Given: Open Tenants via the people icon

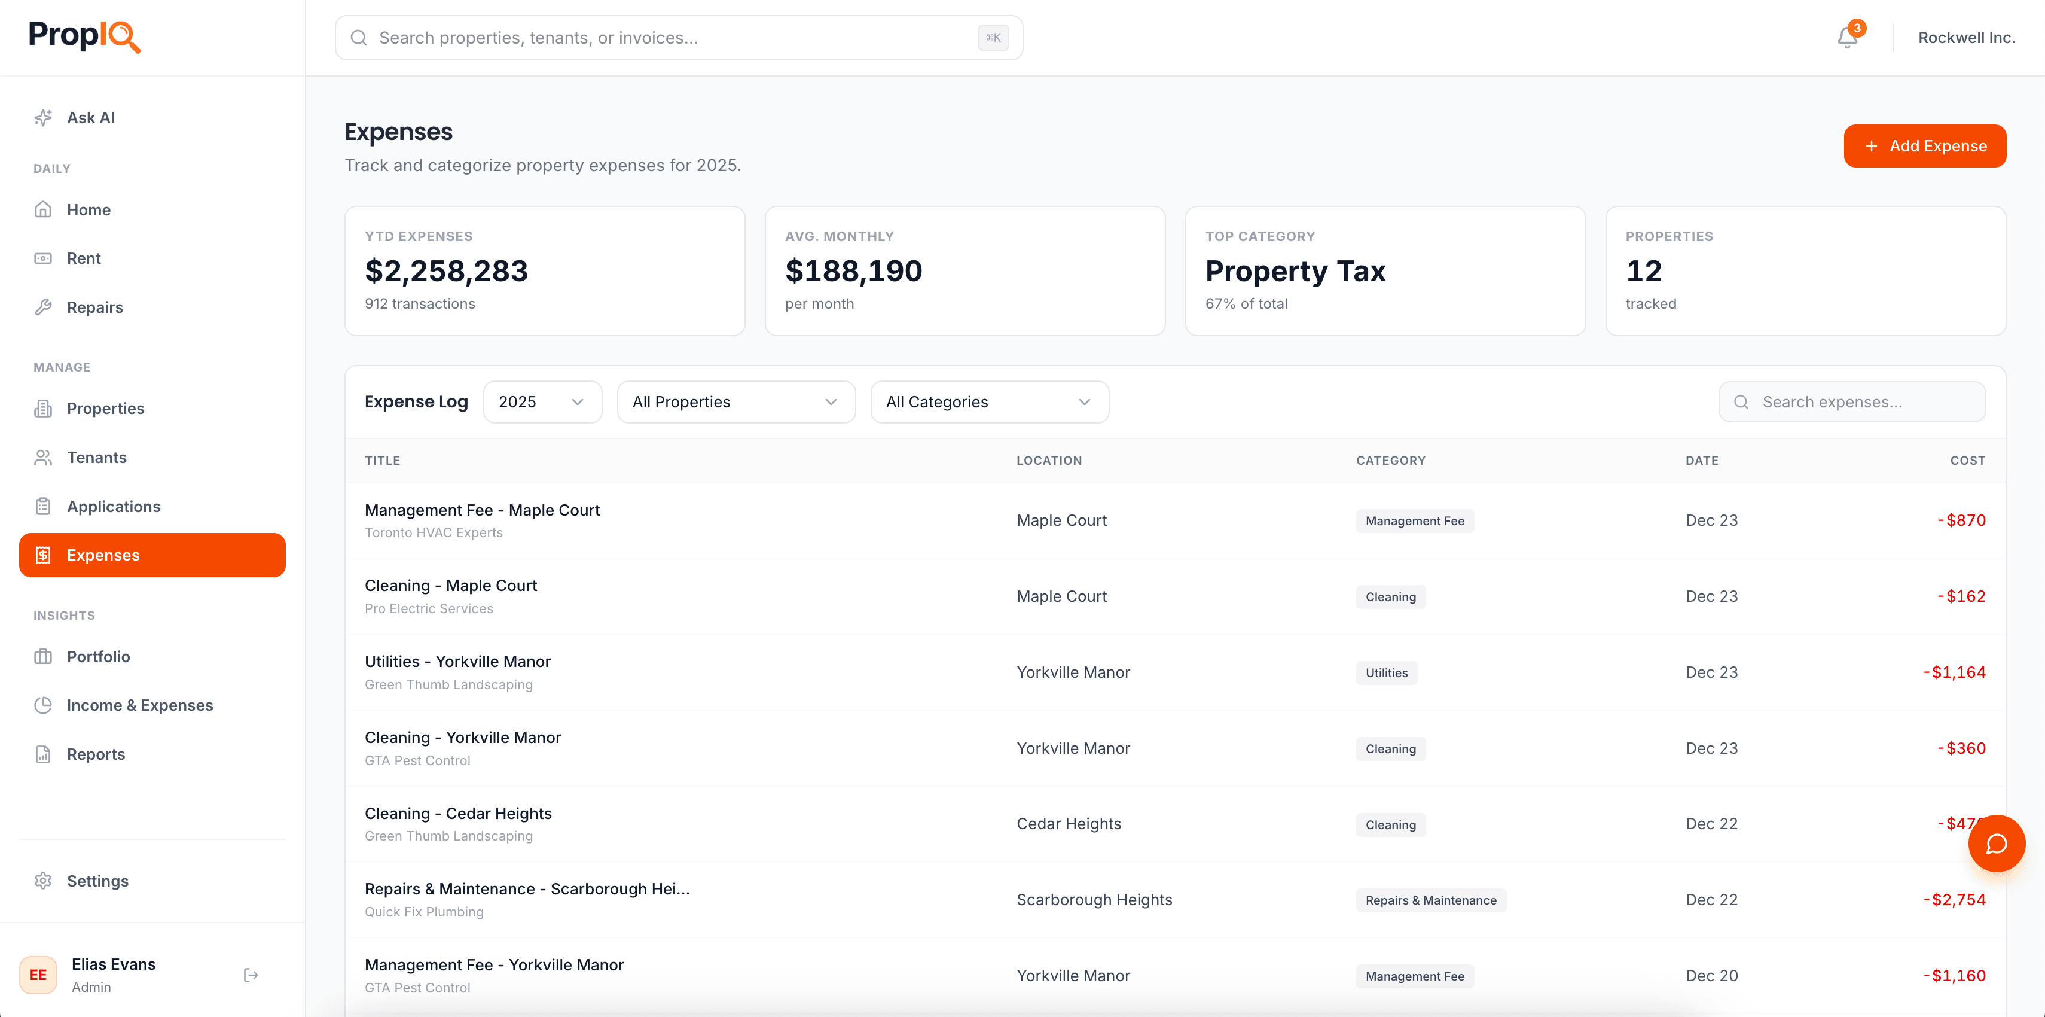Looking at the screenshot, I should pos(43,457).
